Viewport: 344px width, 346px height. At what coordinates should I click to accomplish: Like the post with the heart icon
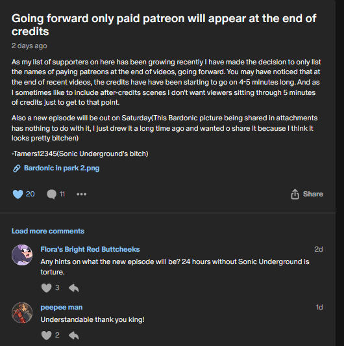18,194
